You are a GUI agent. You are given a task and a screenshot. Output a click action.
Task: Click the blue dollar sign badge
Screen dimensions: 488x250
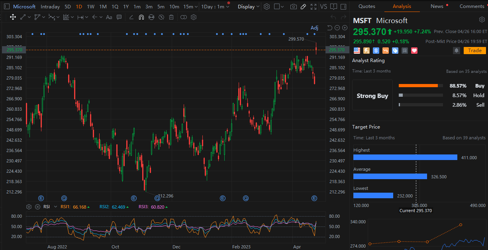pos(376,51)
